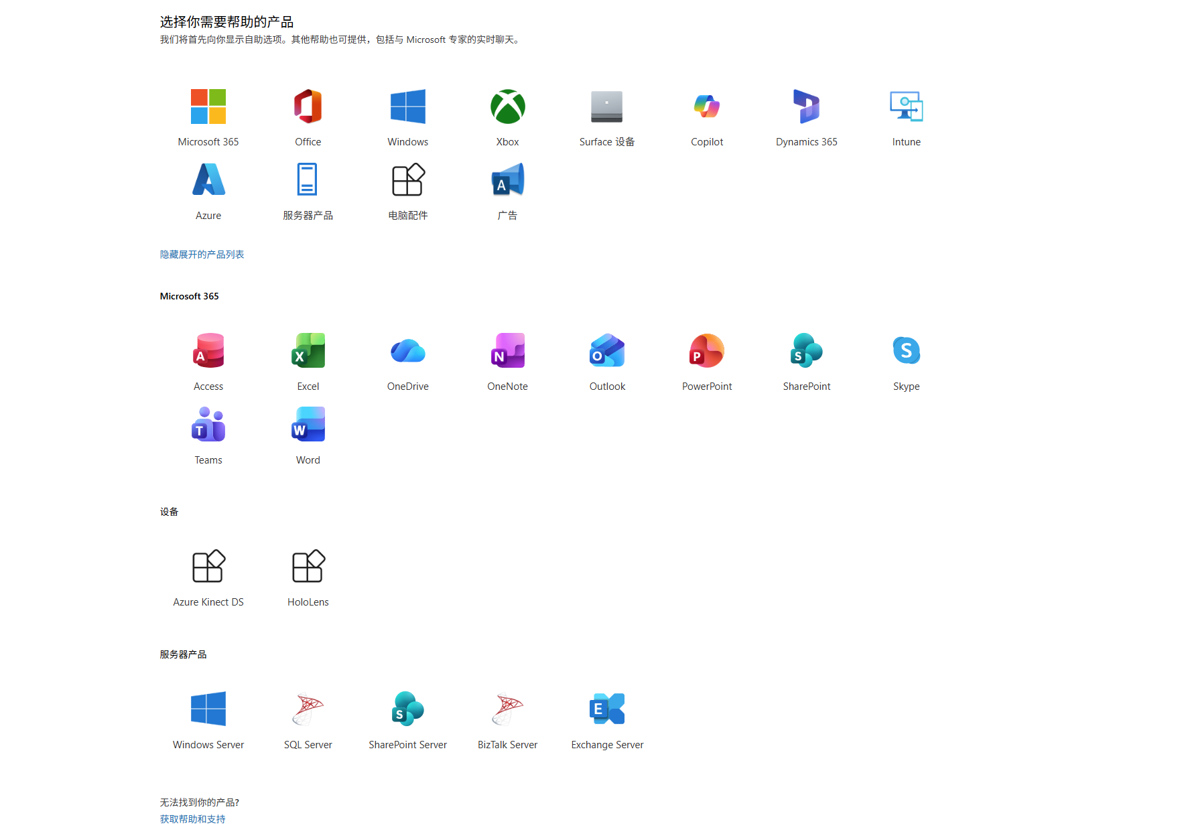Screen dimensions: 1184x840
Task: Select the SharePoint Server icon
Action: pos(408,709)
